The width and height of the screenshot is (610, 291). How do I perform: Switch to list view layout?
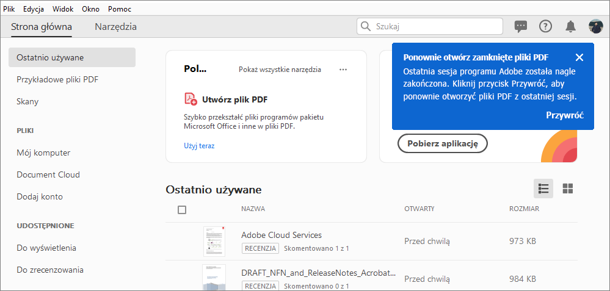tap(543, 189)
